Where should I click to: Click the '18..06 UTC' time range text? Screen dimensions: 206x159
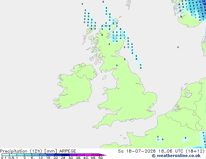point(171,151)
